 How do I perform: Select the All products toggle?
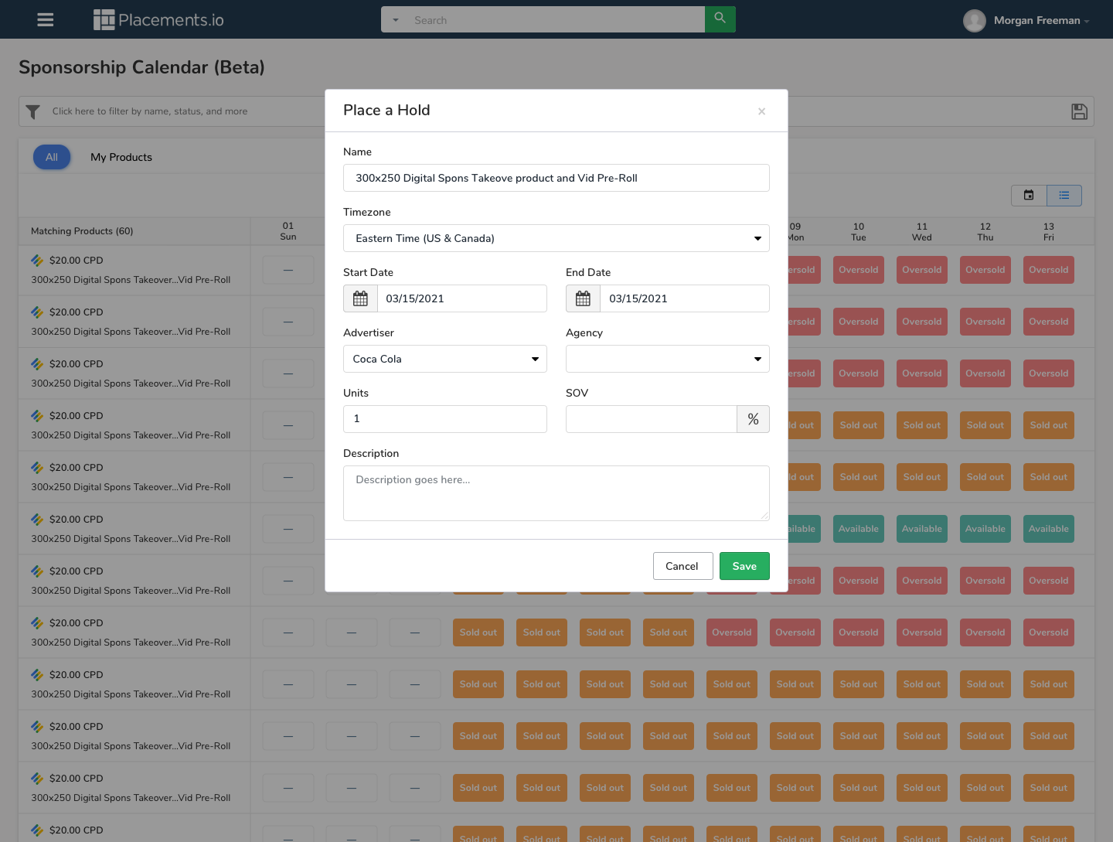pos(52,157)
